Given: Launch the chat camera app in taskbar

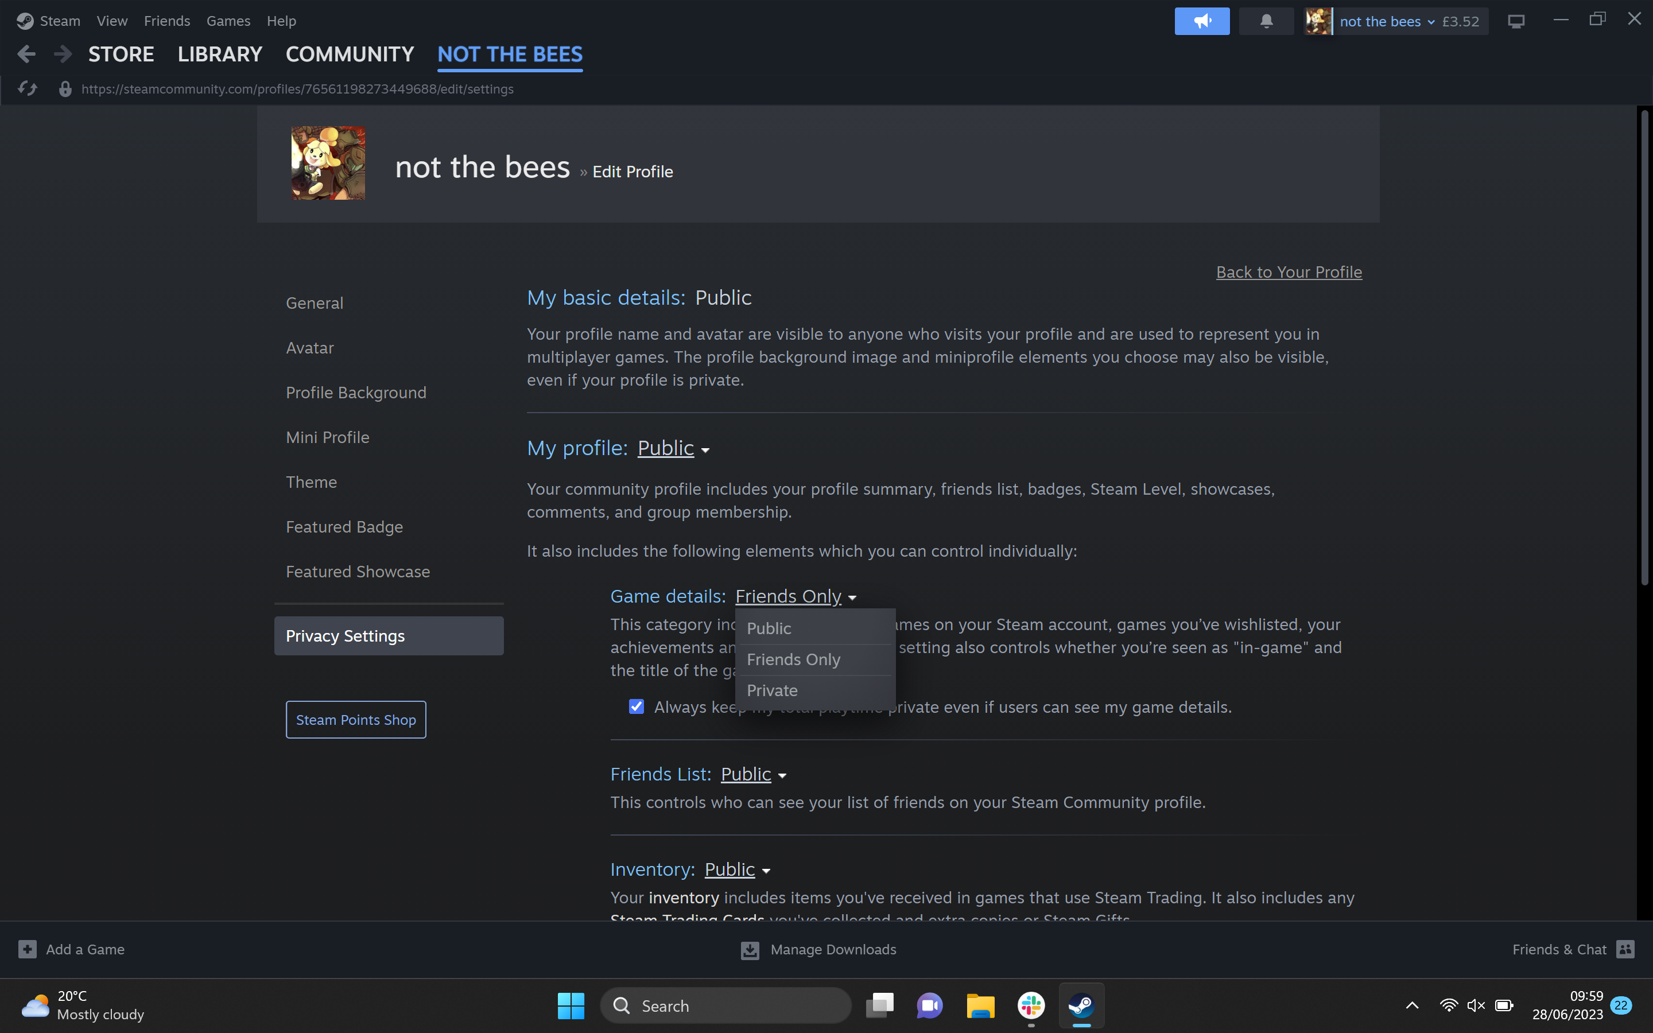Looking at the screenshot, I should pyautogui.click(x=930, y=1005).
